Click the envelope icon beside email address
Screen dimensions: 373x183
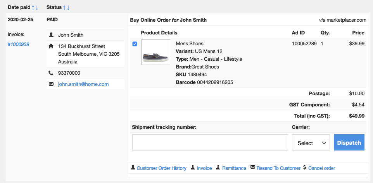[51, 84]
